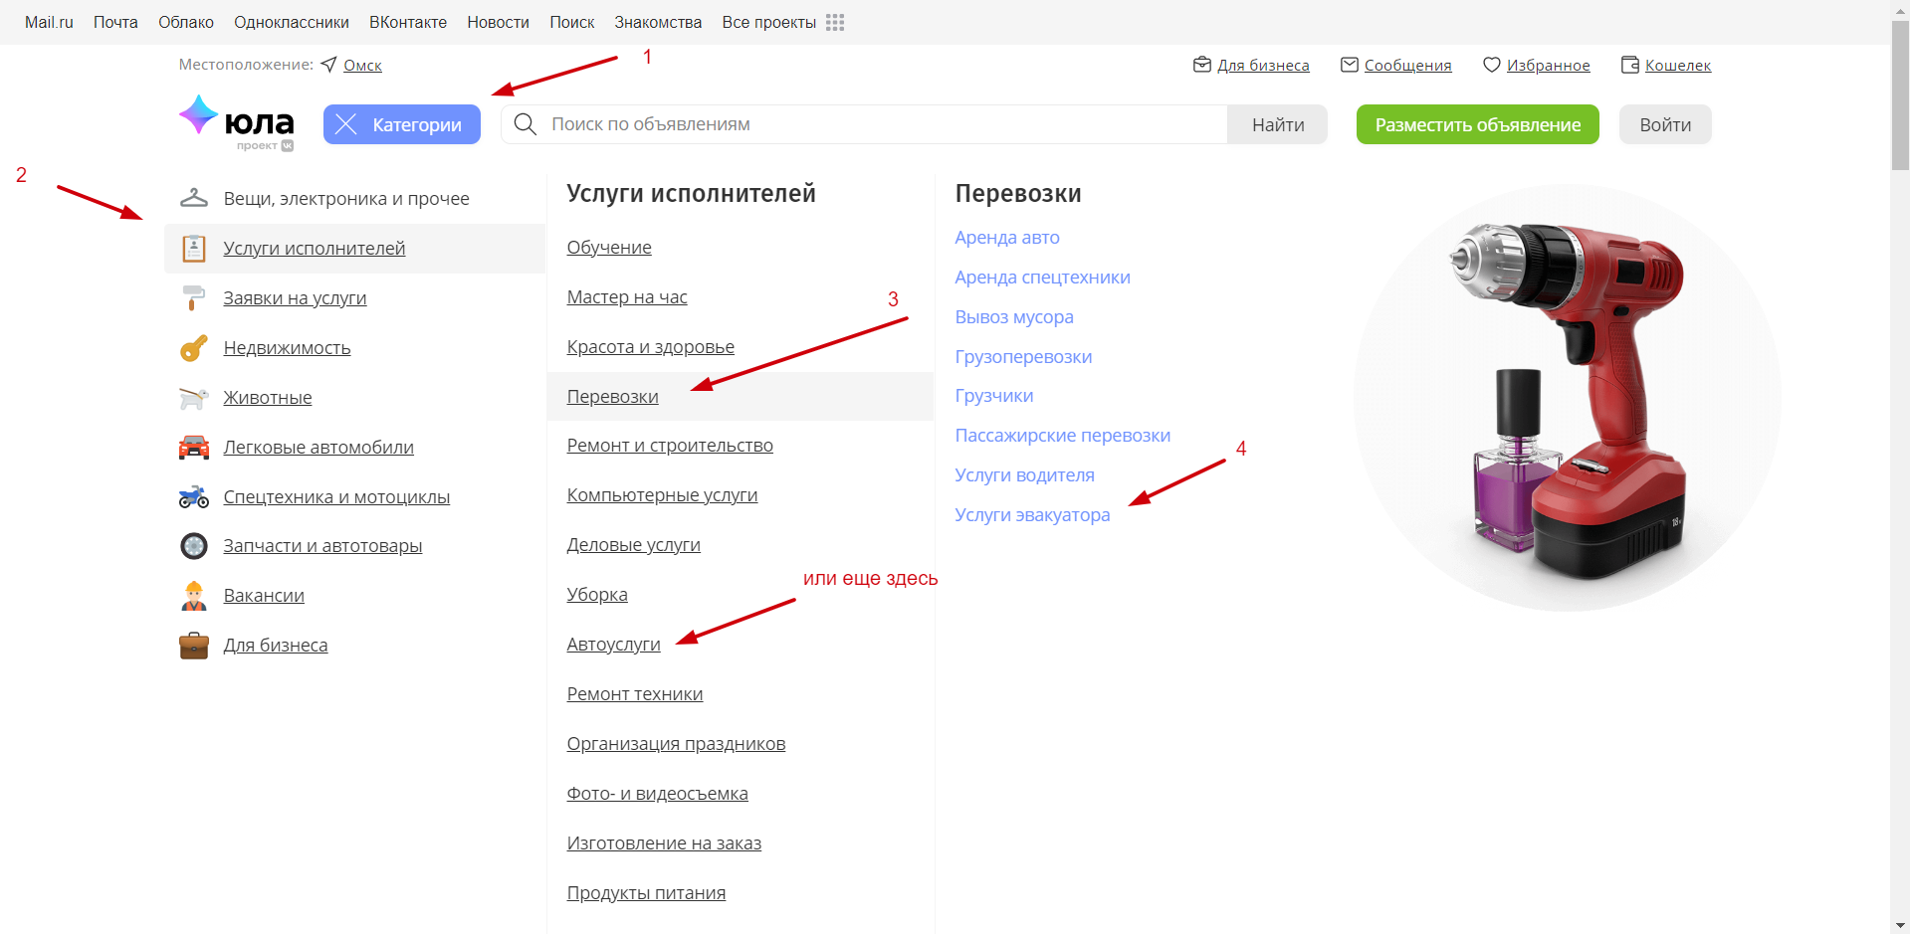The image size is (1910, 934).
Task: Select Заявки на услуги category
Action: coord(295,298)
